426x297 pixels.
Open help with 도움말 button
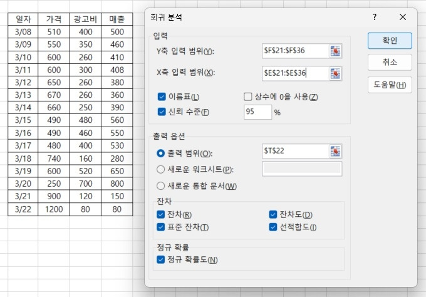[390, 85]
